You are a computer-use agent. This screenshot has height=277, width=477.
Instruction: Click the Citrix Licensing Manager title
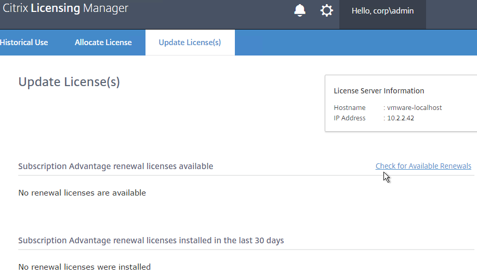pos(65,8)
